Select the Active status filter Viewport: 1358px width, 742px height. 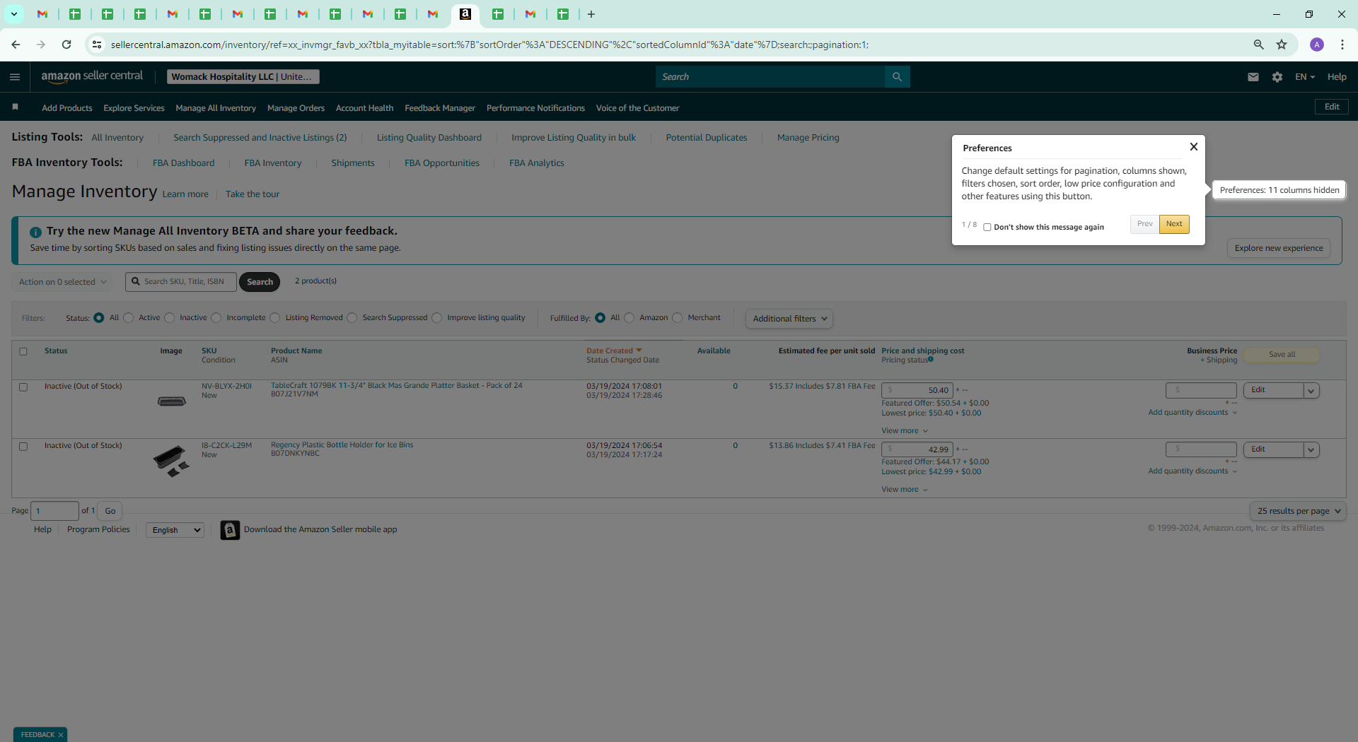point(129,318)
